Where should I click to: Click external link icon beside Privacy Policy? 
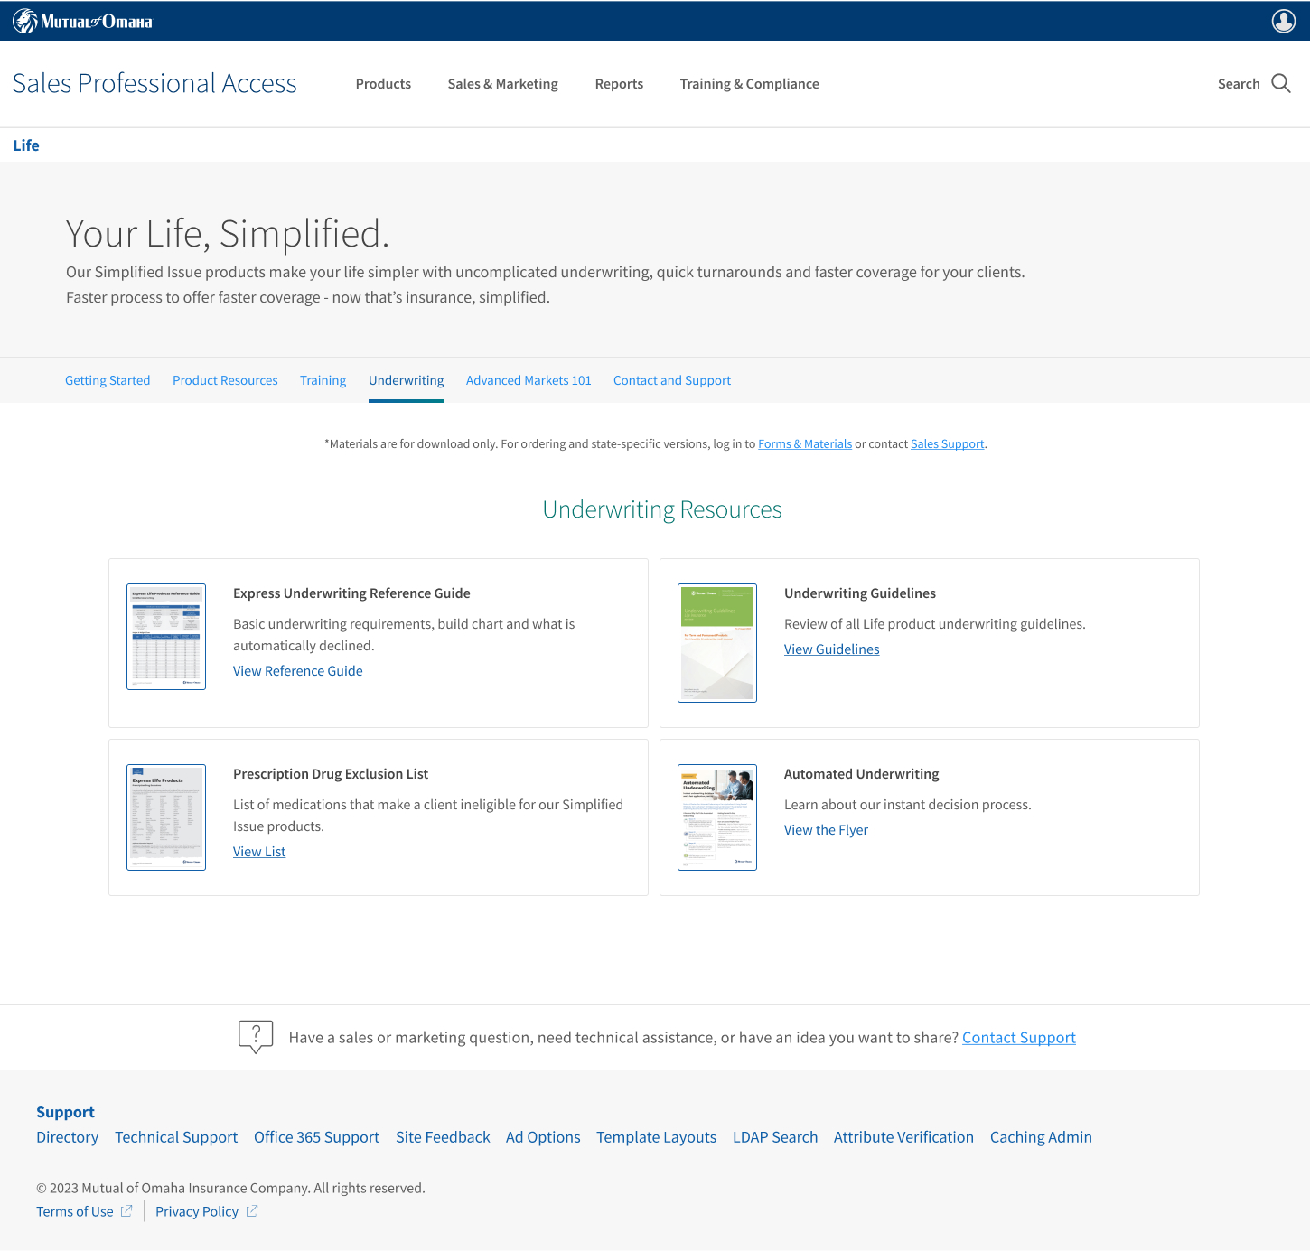coord(252,1211)
